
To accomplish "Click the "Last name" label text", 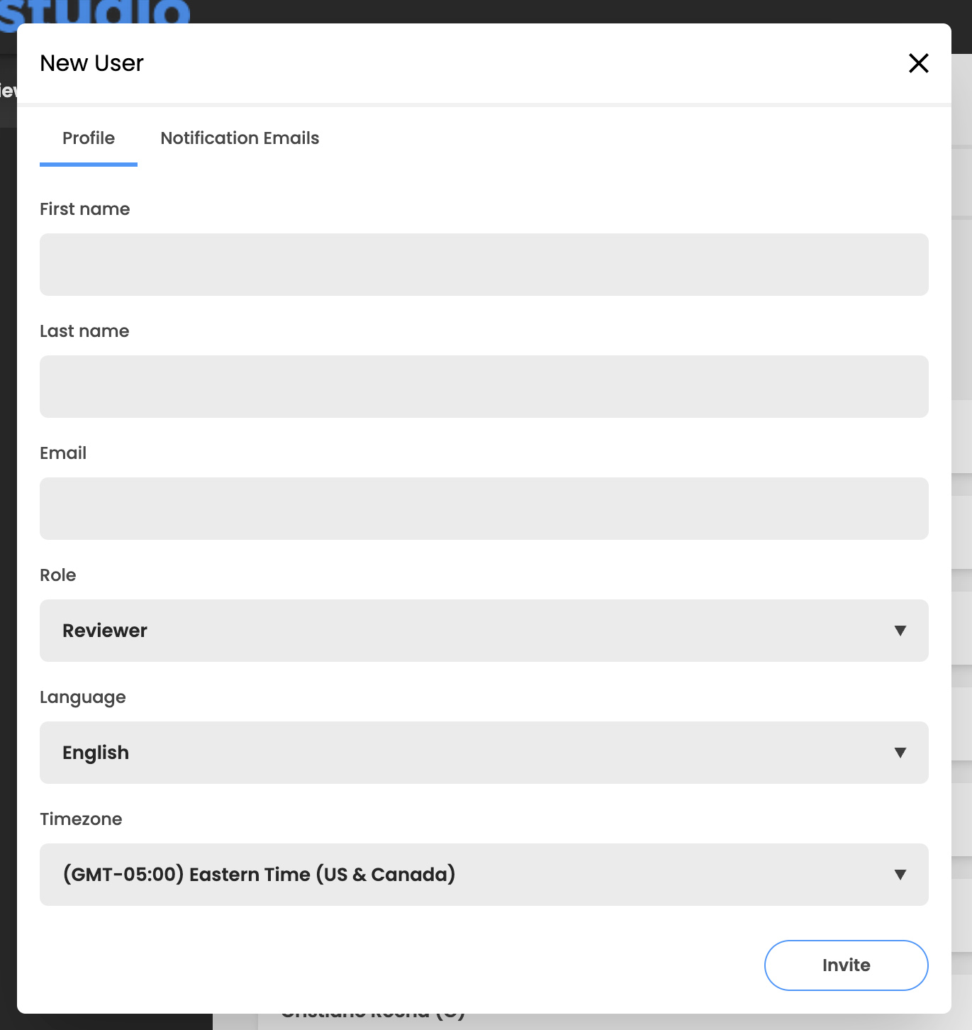I will click(x=84, y=331).
